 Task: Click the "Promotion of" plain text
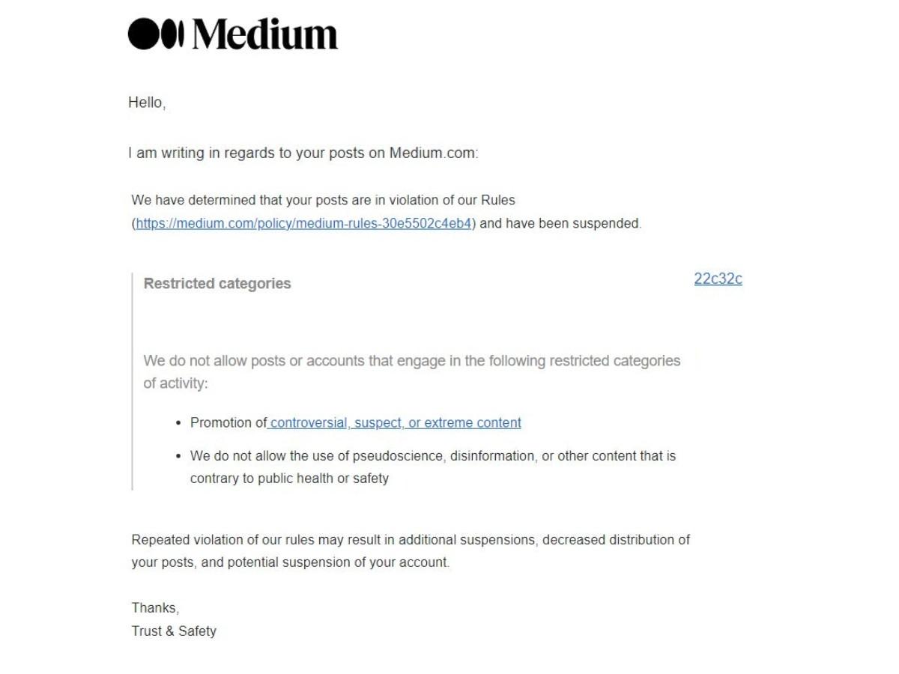(x=228, y=422)
